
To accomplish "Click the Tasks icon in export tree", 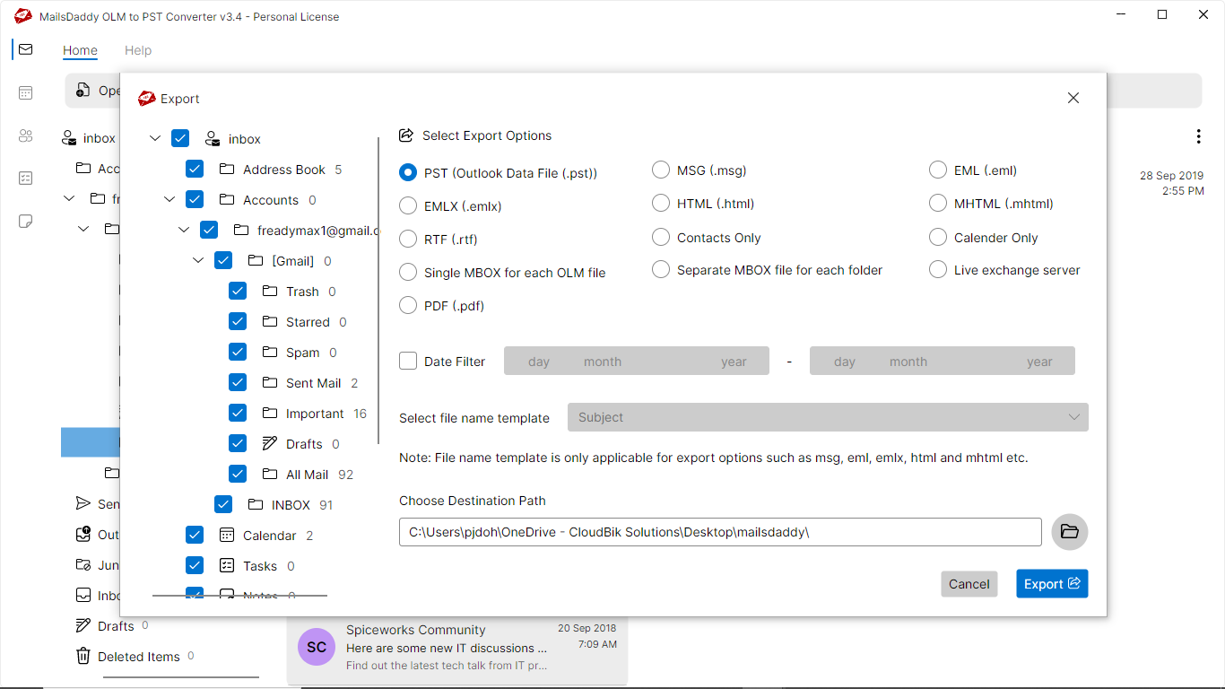I will click(227, 566).
